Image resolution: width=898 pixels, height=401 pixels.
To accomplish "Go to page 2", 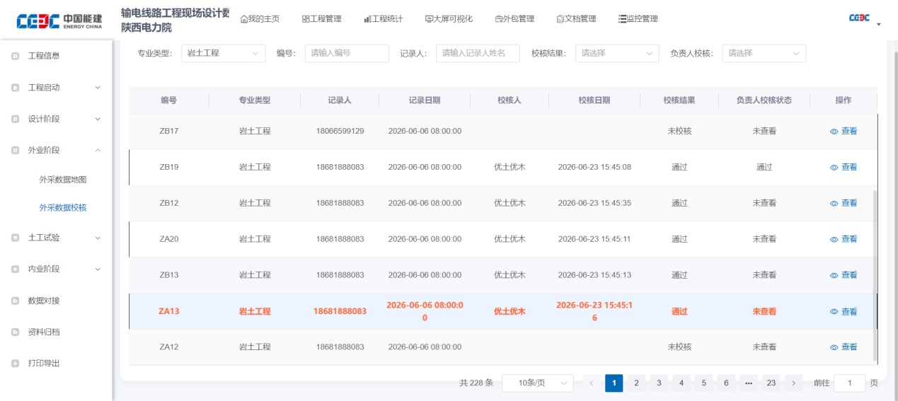I will 636,383.
